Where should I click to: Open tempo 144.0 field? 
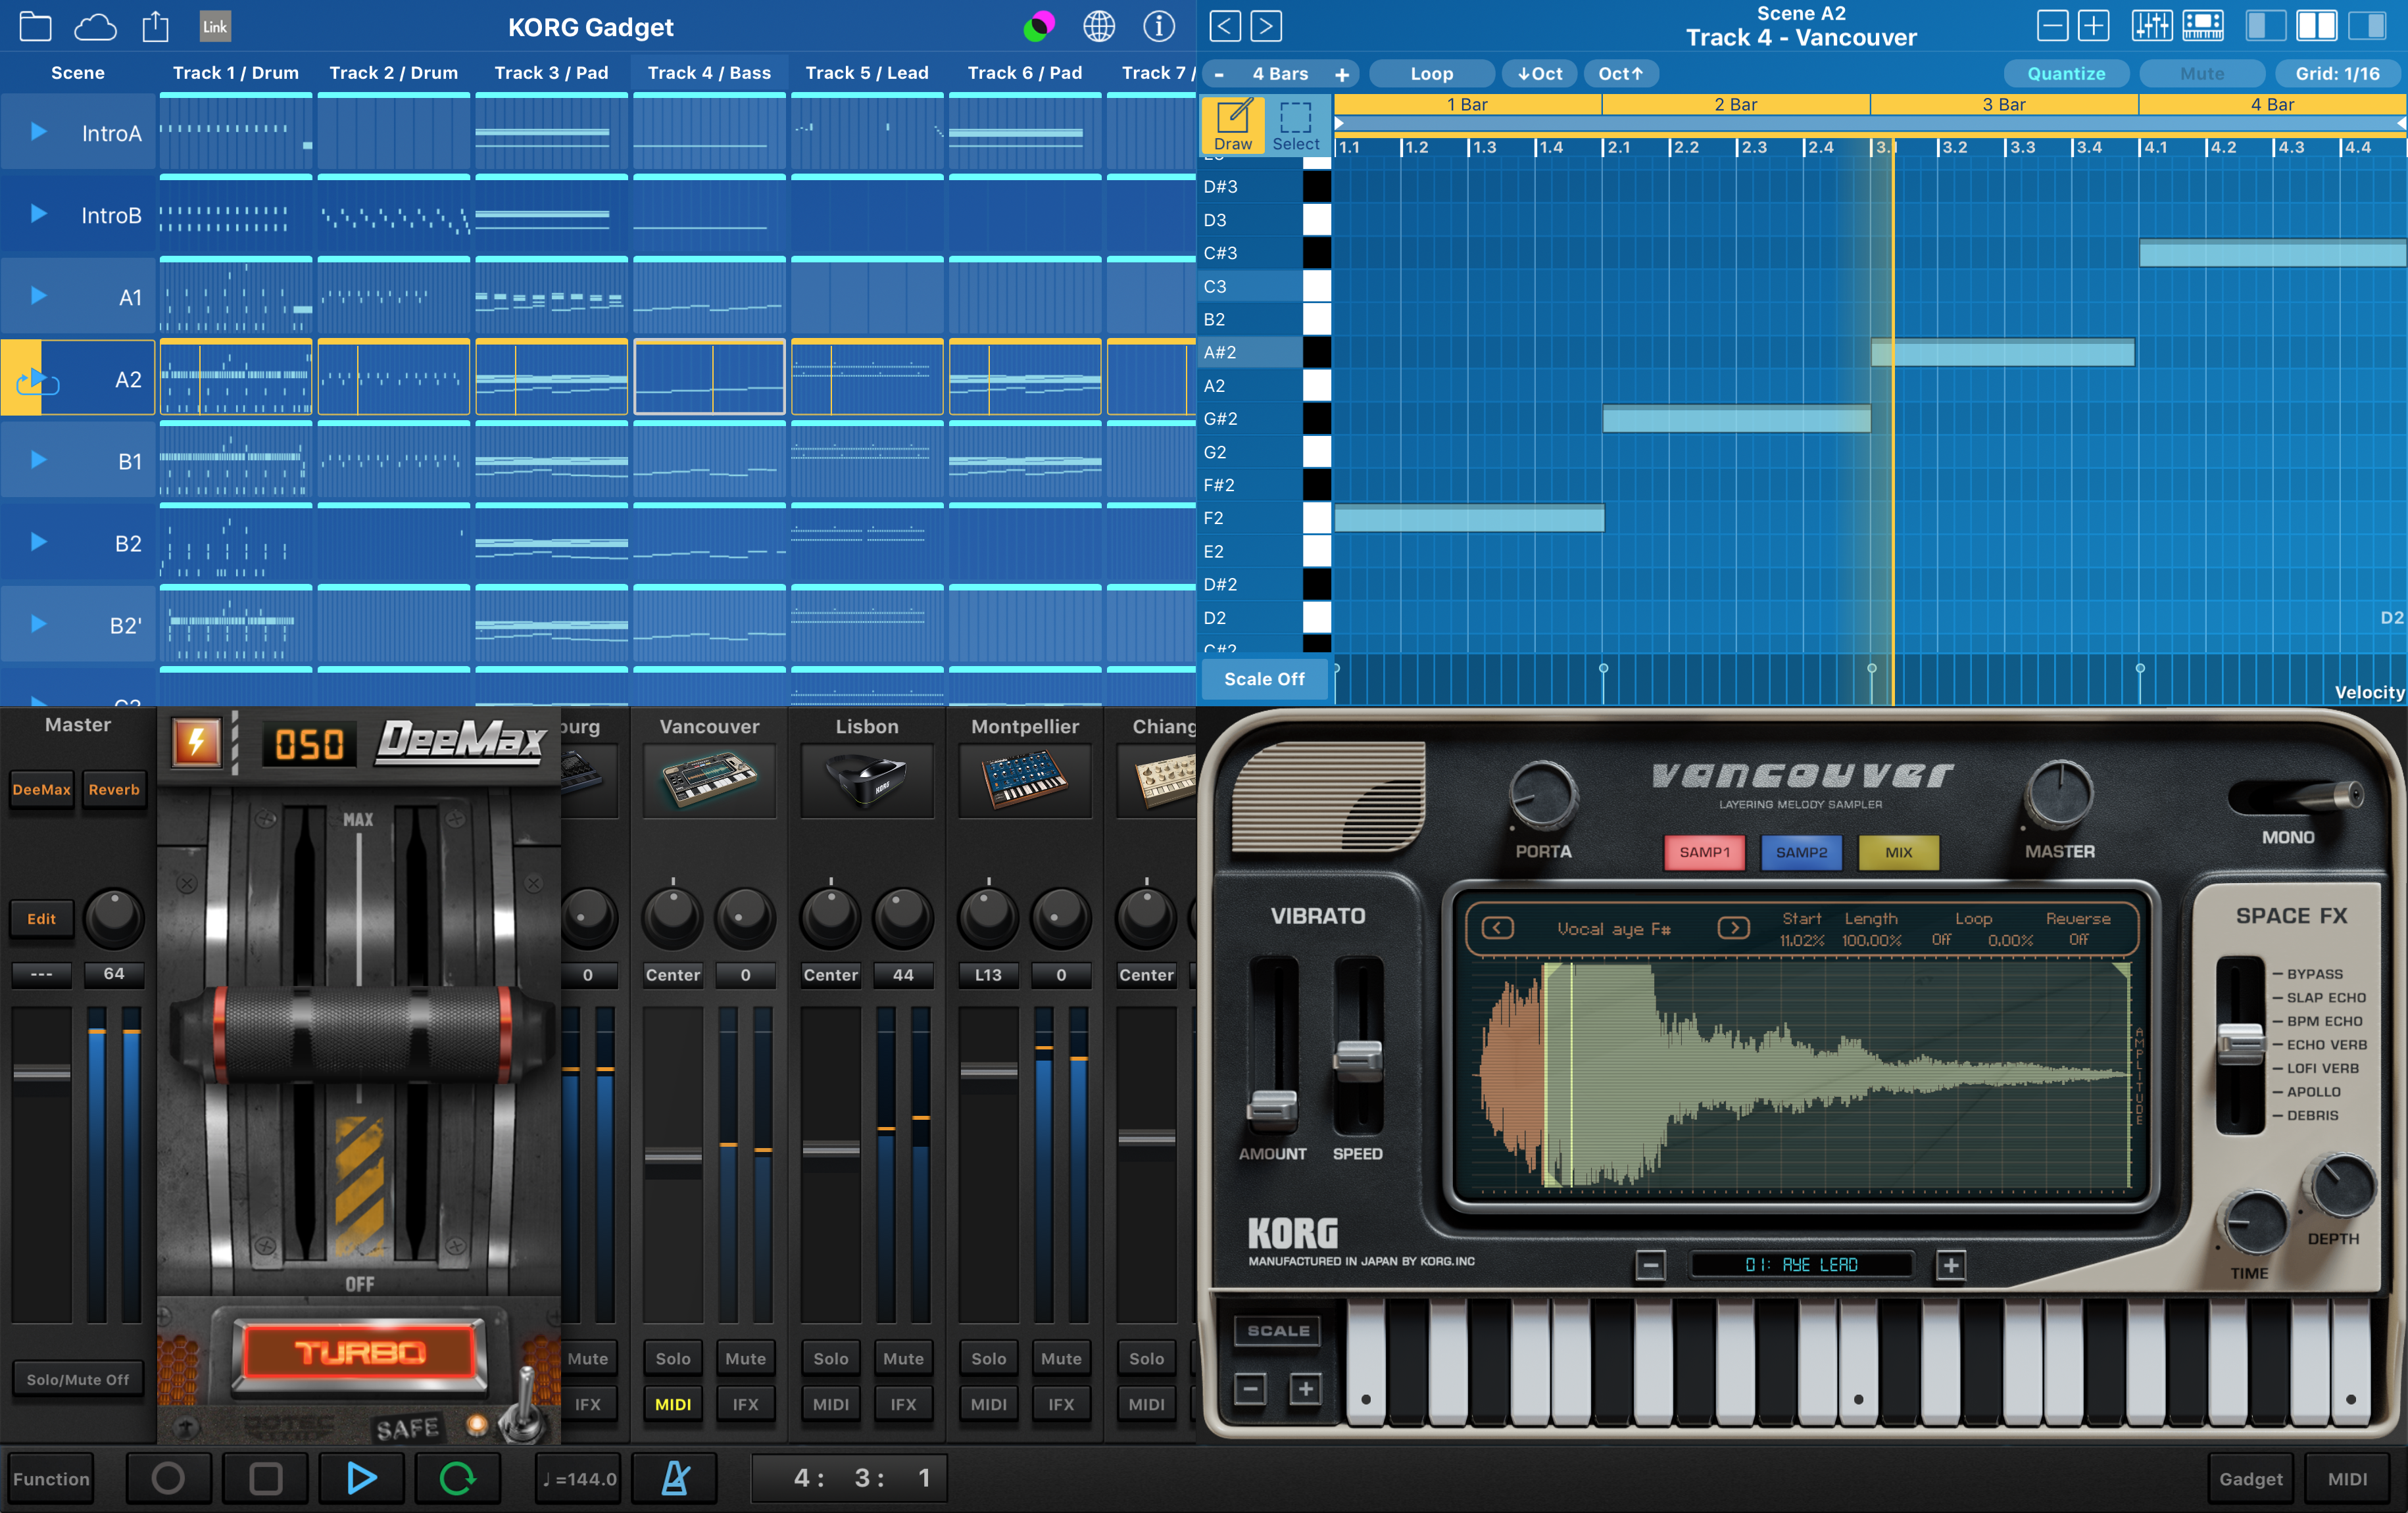pos(578,1478)
